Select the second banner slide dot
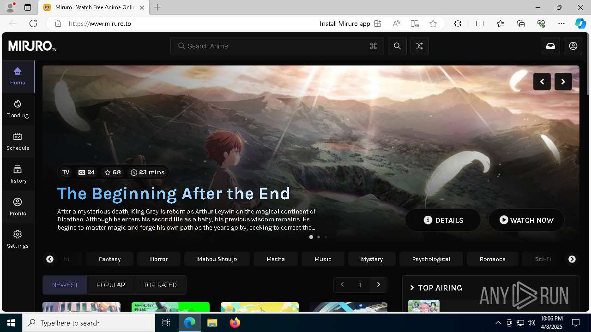 click(x=319, y=237)
